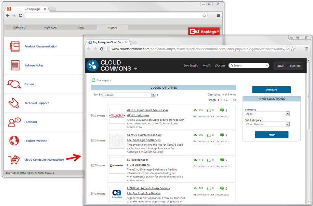Screen dimensions: 313x206
Task: Select the Support tab
Action: (x=113, y=28)
